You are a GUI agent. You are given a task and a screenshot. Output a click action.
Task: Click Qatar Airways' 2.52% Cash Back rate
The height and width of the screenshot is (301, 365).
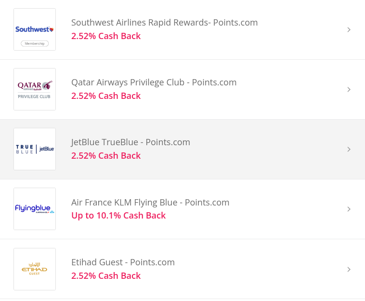pos(106,96)
